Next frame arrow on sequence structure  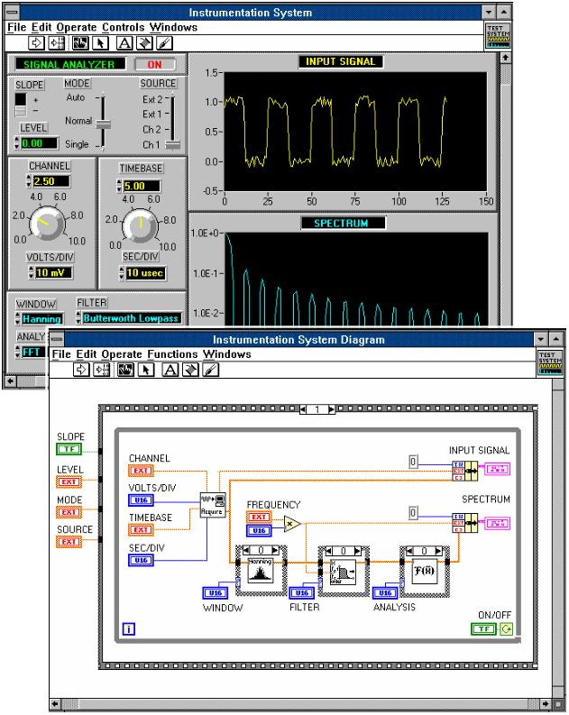[x=332, y=409]
